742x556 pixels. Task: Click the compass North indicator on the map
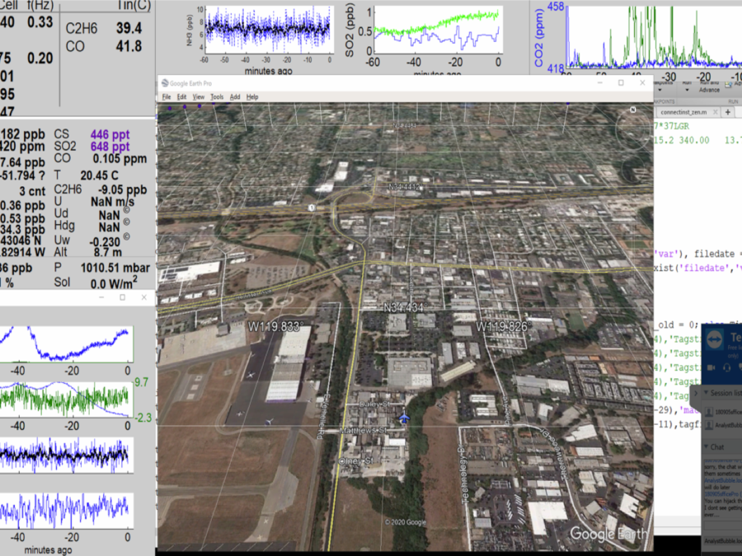coord(633,110)
